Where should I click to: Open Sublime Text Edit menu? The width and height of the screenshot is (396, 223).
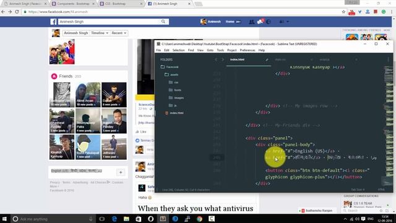pos(166,50)
